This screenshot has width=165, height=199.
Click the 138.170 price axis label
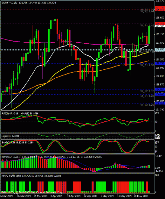pyautogui.click(x=160, y=1)
